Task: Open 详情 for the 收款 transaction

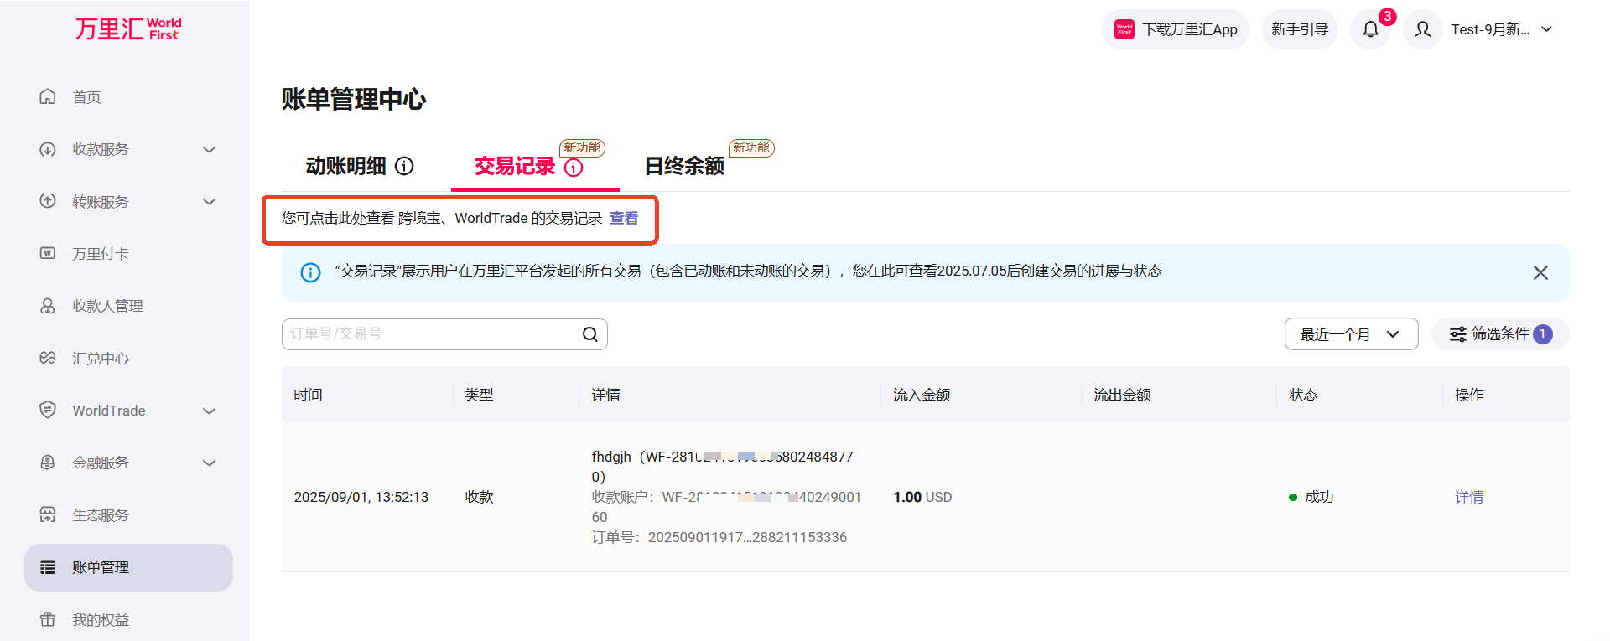Action: (x=1468, y=497)
